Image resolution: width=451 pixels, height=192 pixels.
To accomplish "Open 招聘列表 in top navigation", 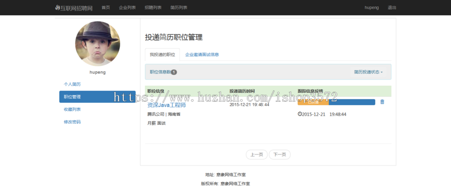I will click(x=153, y=8).
